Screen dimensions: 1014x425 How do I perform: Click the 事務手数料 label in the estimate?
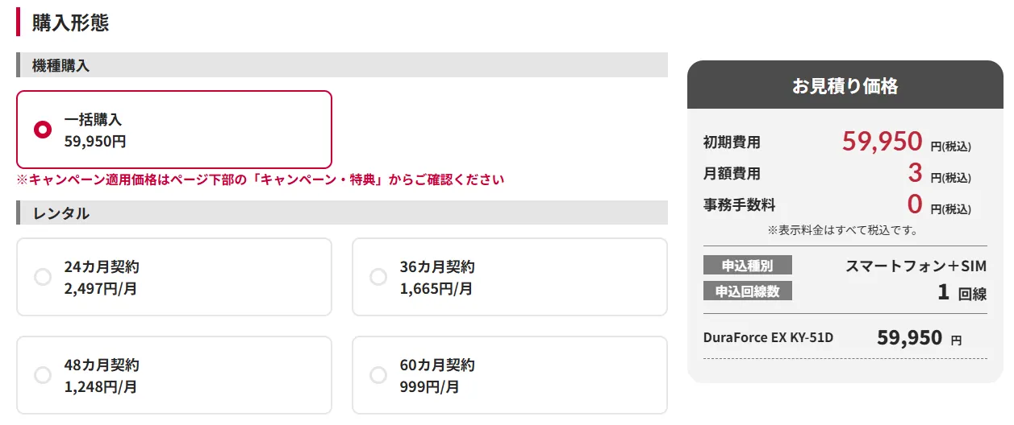pos(739,204)
